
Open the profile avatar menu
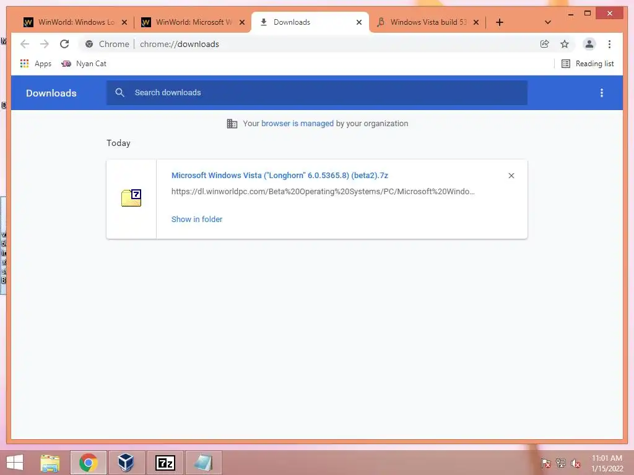589,44
